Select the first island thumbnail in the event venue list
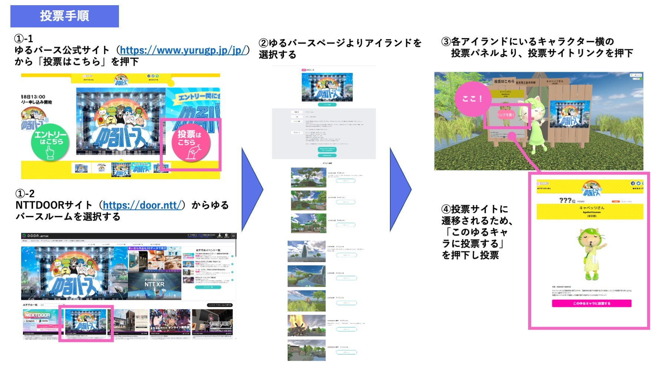This screenshot has width=659, height=370. pyautogui.click(x=309, y=178)
